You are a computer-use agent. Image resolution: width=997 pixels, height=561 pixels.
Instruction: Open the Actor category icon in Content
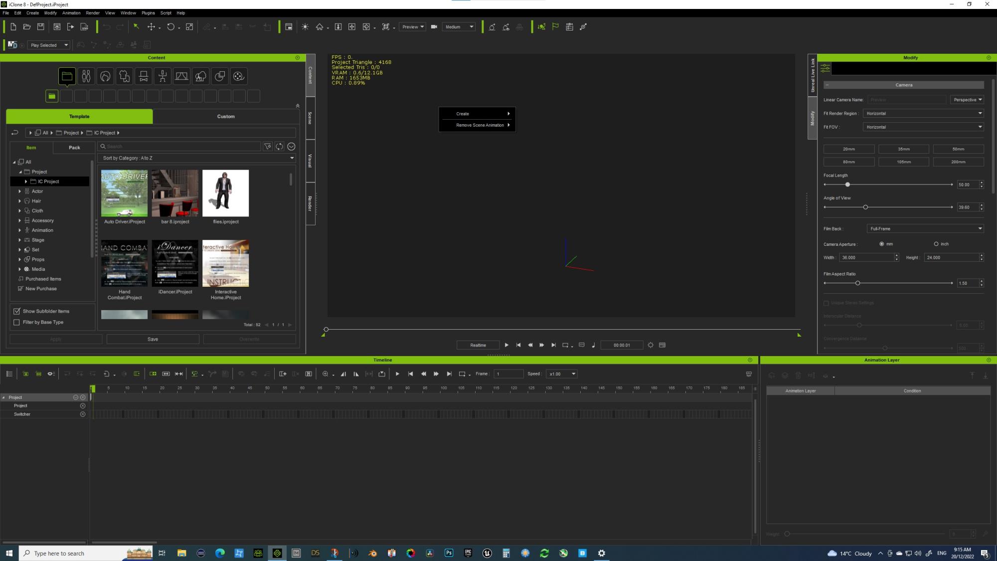86,76
